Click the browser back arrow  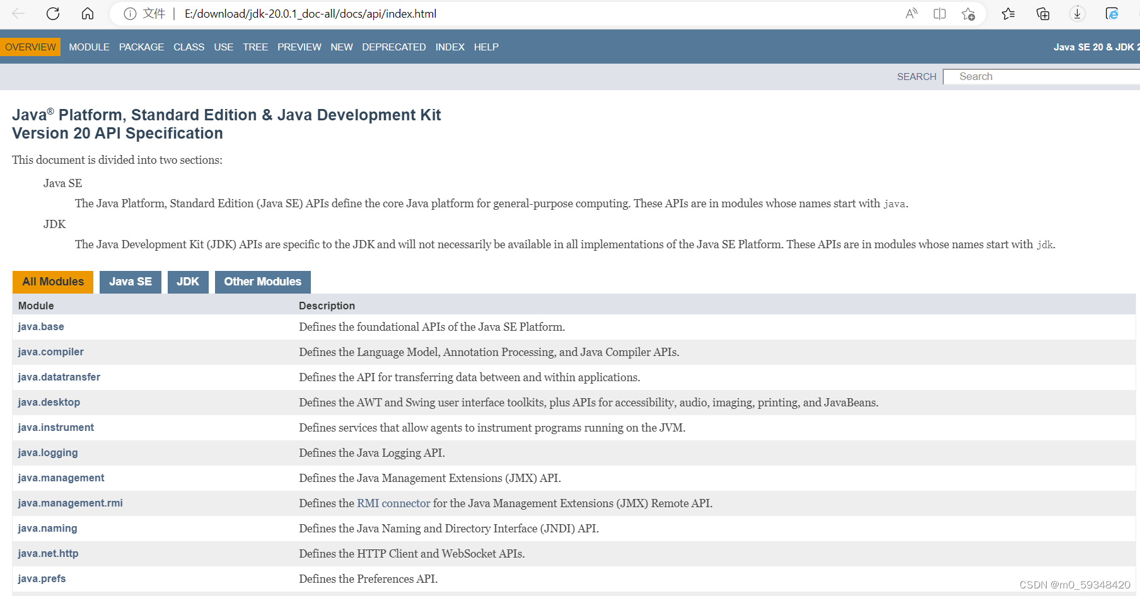tap(18, 13)
